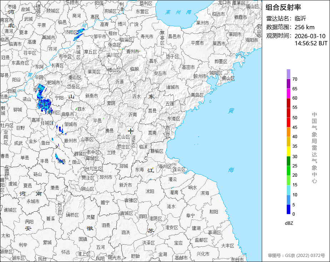Click the black cross radar center marker

[130, 131]
